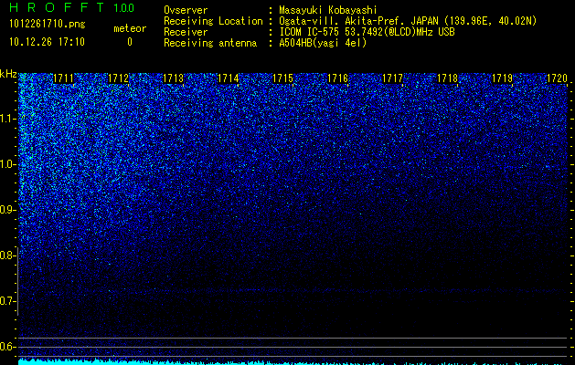Click the 1711 time marker

(x=63, y=78)
